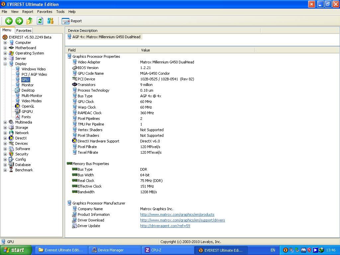Expand the DirectX tree node
The image size is (340, 255).
(x=5, y=138)
